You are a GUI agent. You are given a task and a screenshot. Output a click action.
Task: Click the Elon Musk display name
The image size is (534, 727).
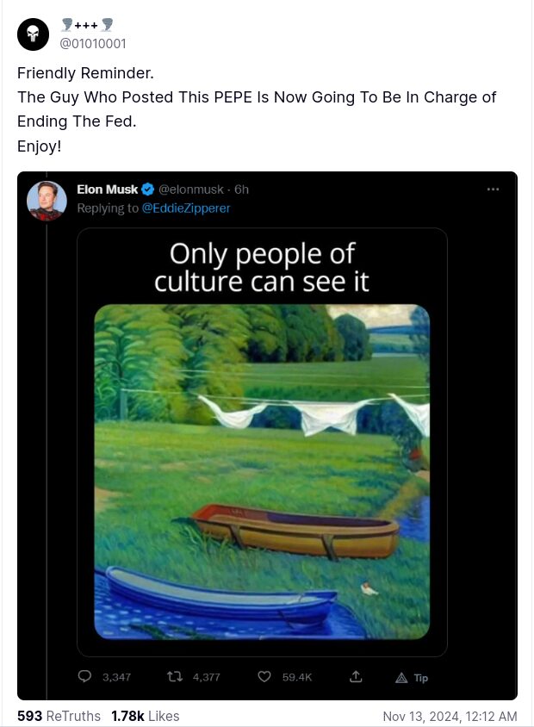[108, 190]
